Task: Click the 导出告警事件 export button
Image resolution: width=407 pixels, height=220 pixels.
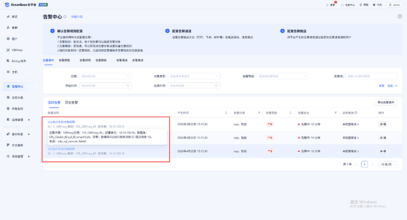Action: (386, 102)
